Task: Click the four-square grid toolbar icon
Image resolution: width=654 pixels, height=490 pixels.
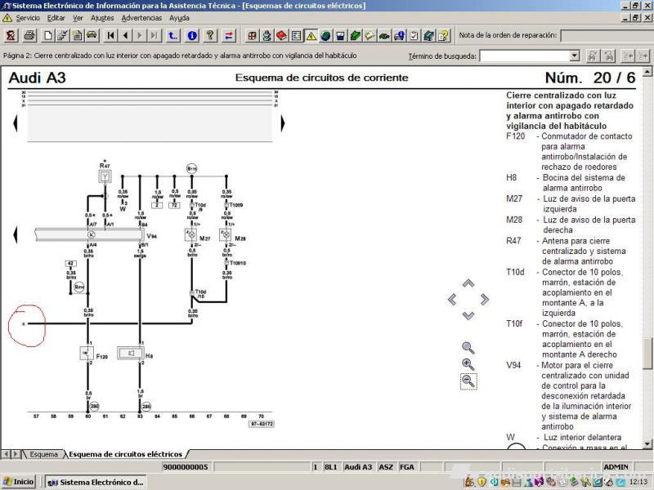Action: 252,35
